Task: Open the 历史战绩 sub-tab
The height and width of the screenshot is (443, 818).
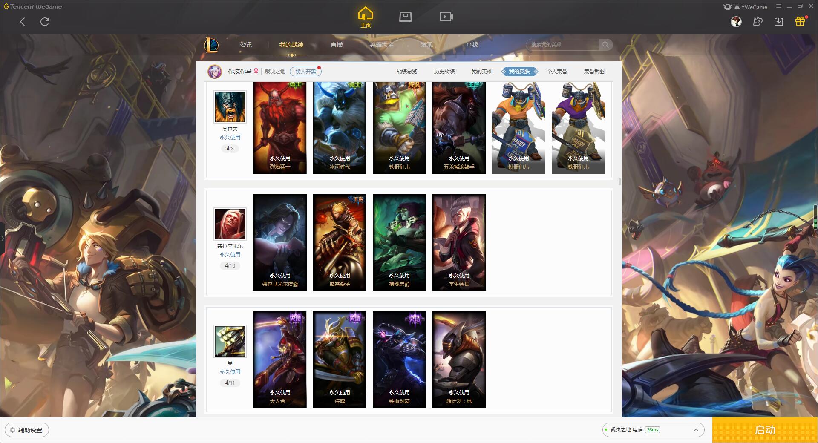Action: point(444,72)
